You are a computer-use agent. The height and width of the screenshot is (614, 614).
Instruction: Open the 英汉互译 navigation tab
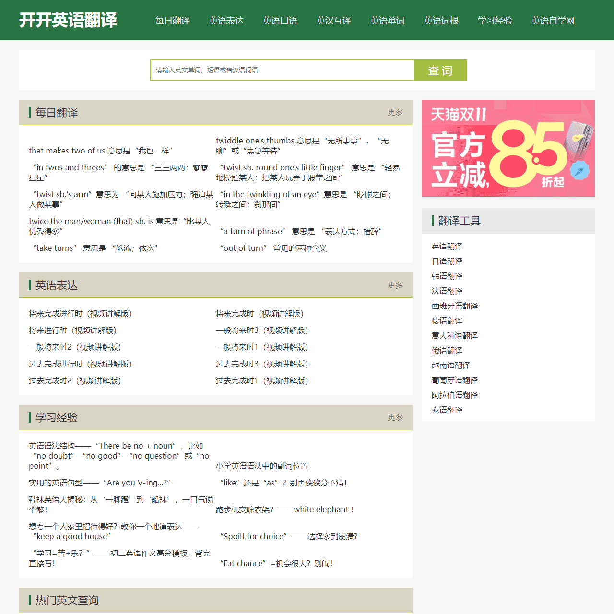(x=334, y=21)
